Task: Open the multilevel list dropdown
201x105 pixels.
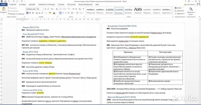Action: (71, 9)
